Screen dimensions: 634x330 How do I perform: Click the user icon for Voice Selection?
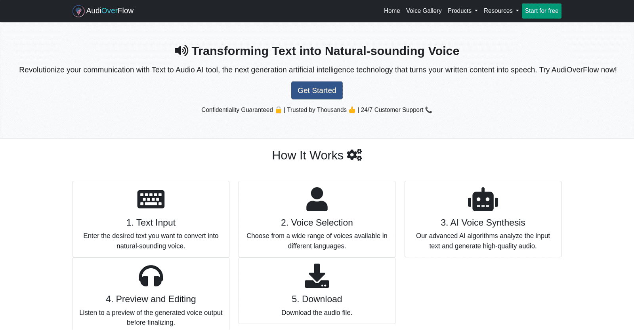tap(317, 199)
